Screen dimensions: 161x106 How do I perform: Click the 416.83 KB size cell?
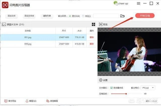pos(79,44)
